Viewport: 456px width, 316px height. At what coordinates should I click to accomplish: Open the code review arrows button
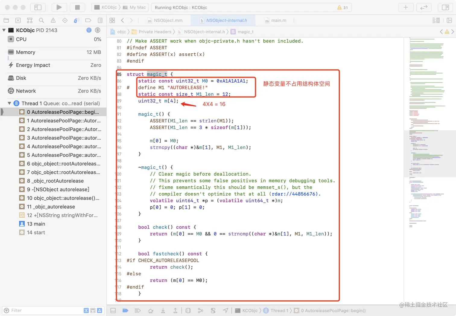pyautogui.click(x=424, y=7)
